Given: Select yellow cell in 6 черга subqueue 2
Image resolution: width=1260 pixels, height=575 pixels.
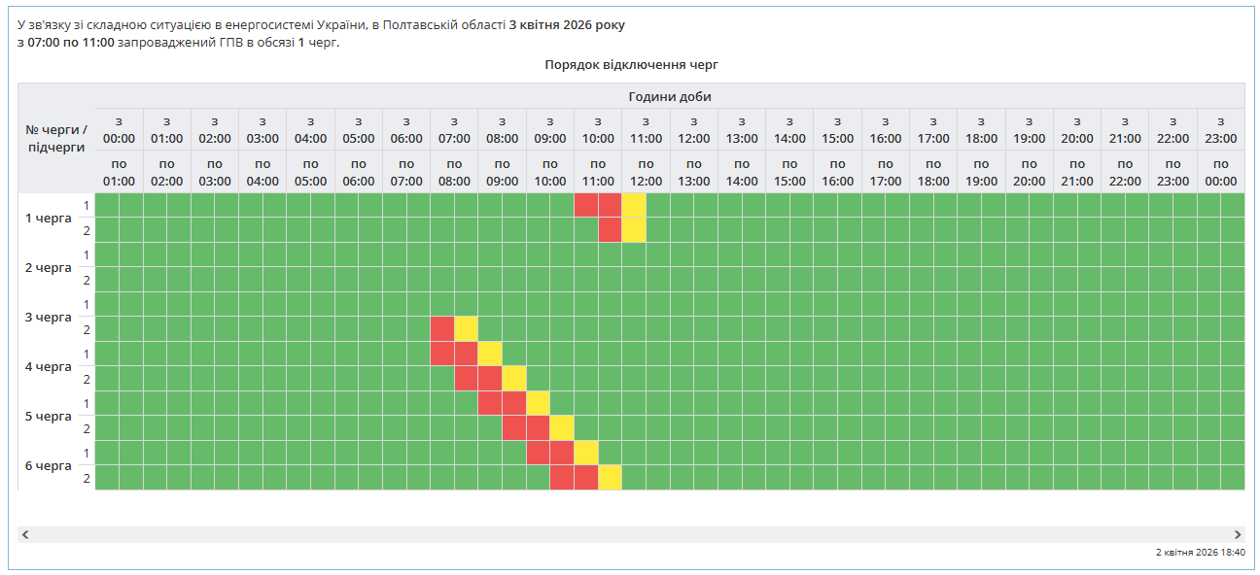Looking at the screenshot, I should [x=610, y=478].
